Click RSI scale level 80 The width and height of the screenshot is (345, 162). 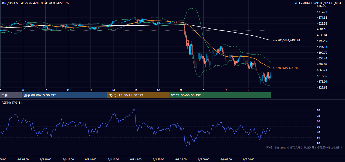click(x=319, y=110)
